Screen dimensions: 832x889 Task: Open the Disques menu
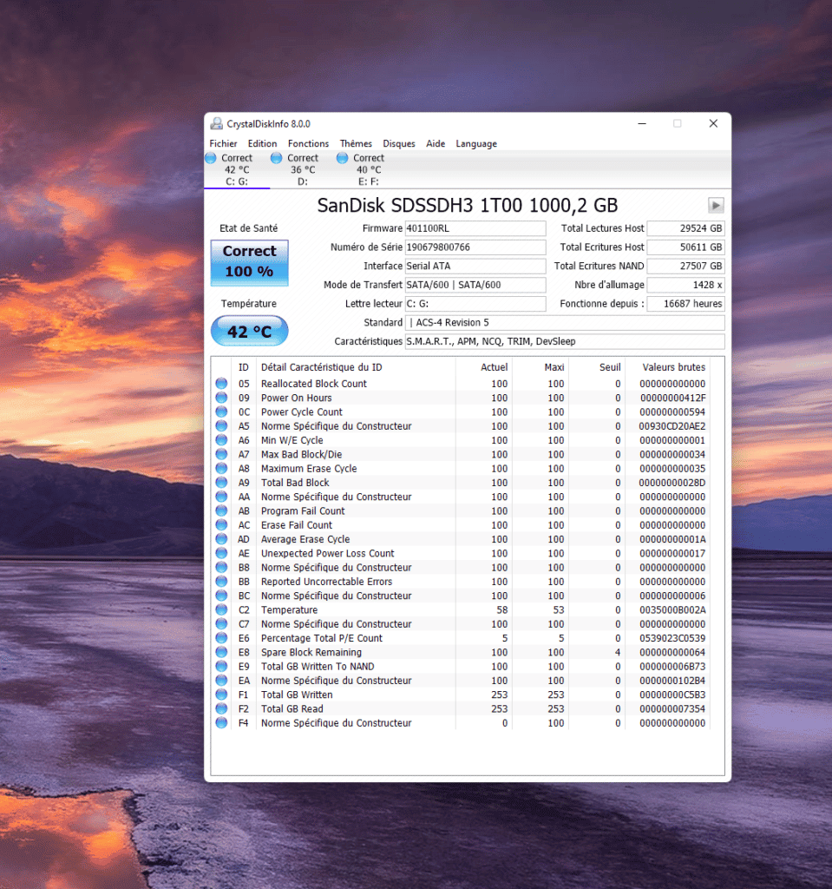pyautogui.click(x=399, y=143)
